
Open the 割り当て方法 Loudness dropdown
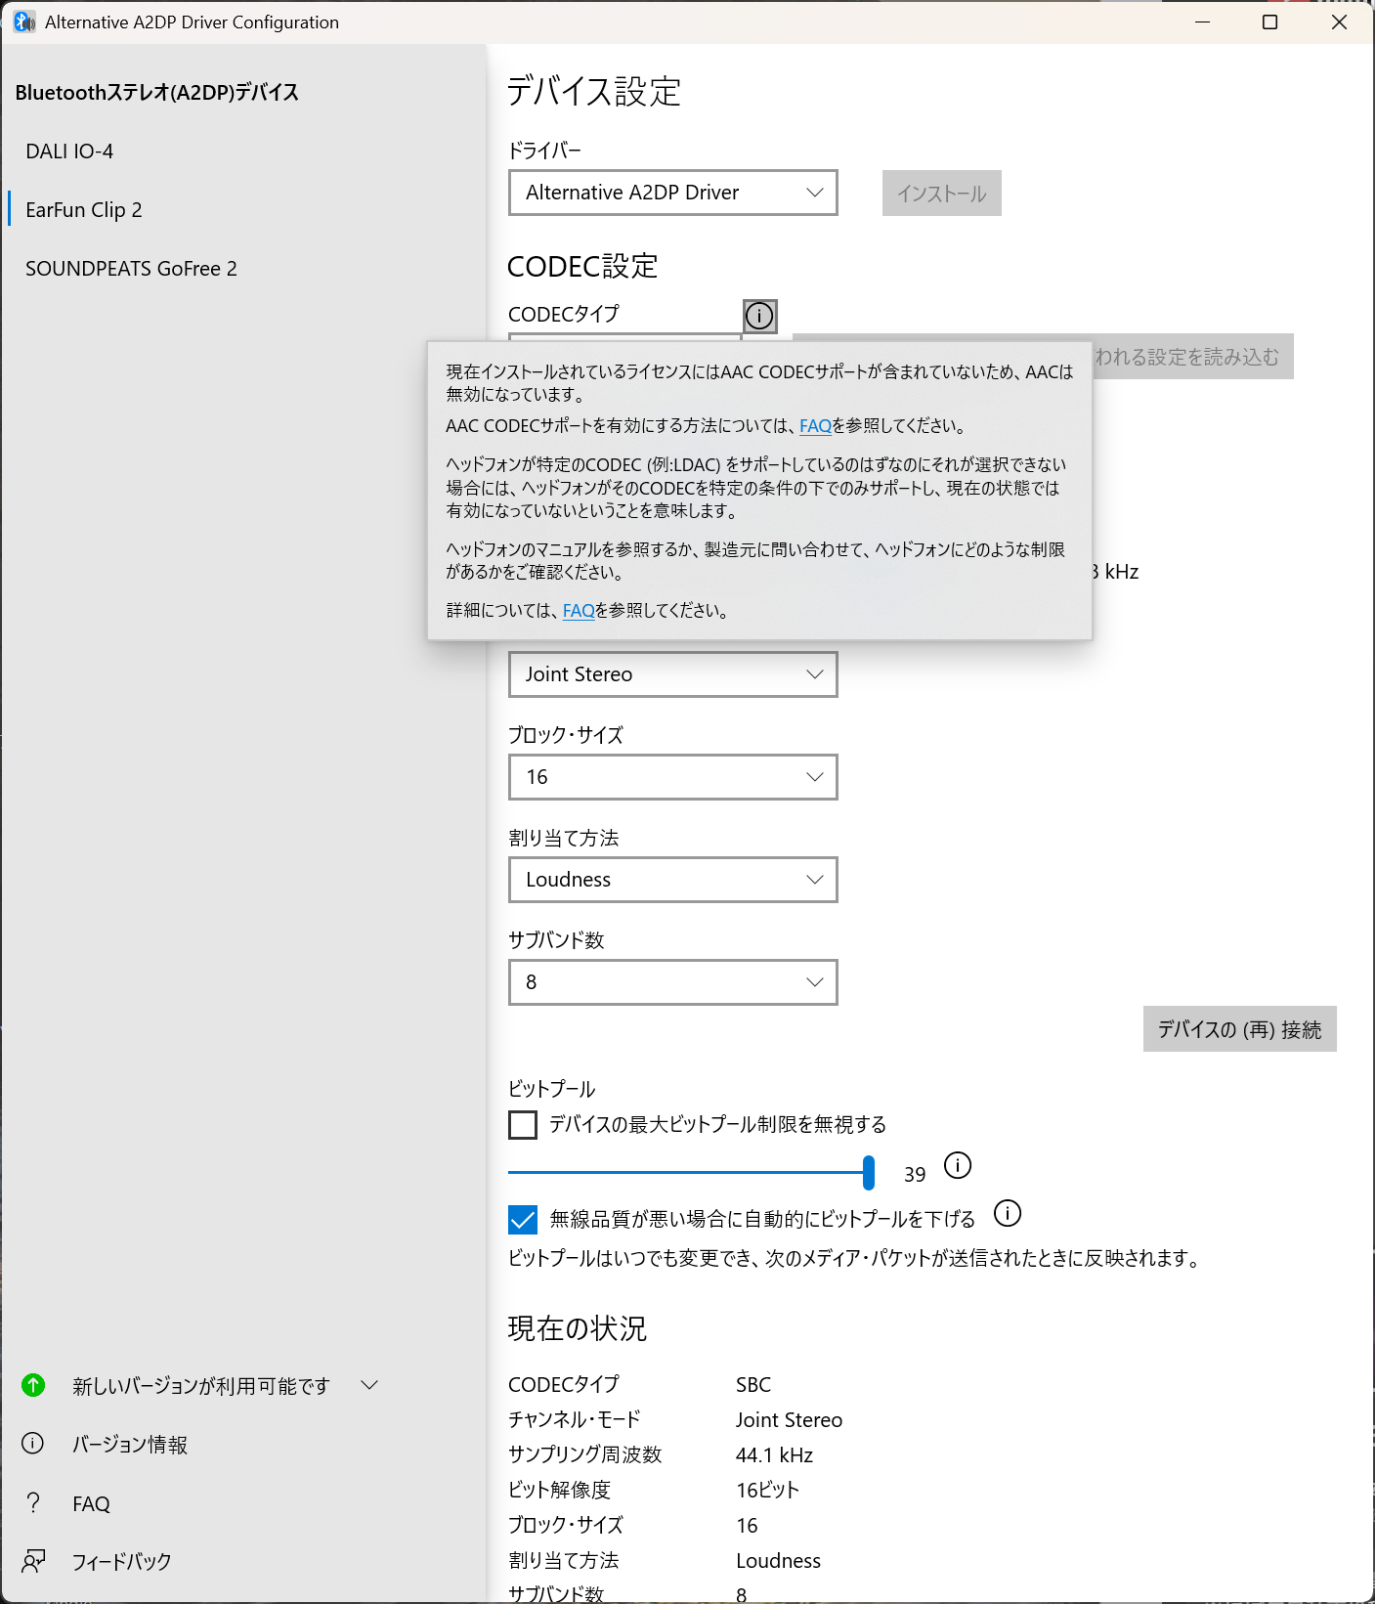[x=673, y=880]
